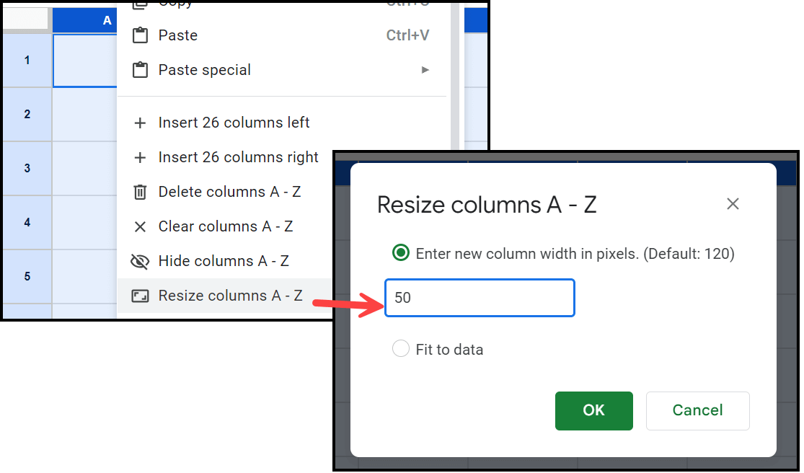Click the Resize columns menu icon
The height and width of the screenshot is (473, 804).
(140, 296)
